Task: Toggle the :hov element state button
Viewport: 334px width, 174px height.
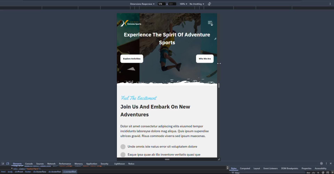Action: pos(308,173)
